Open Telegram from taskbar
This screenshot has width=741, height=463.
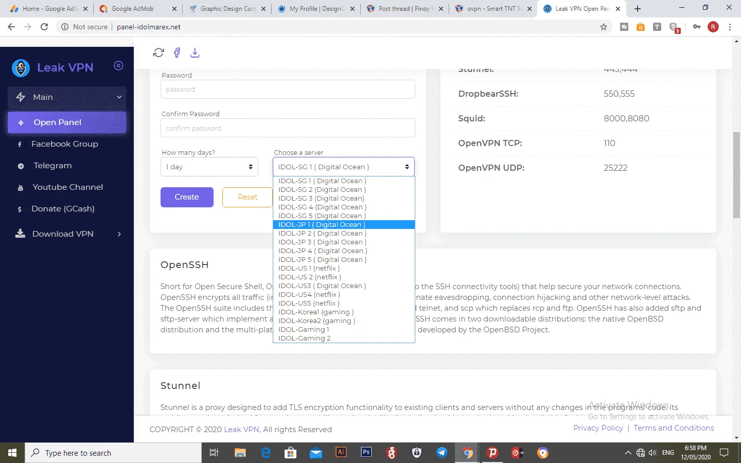(x=442, y=453)
